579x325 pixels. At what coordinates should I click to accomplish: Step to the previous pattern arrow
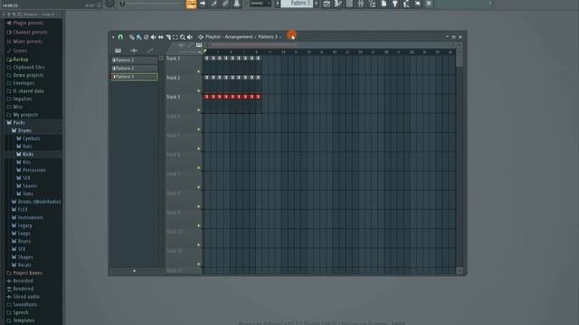coord(278,4)
